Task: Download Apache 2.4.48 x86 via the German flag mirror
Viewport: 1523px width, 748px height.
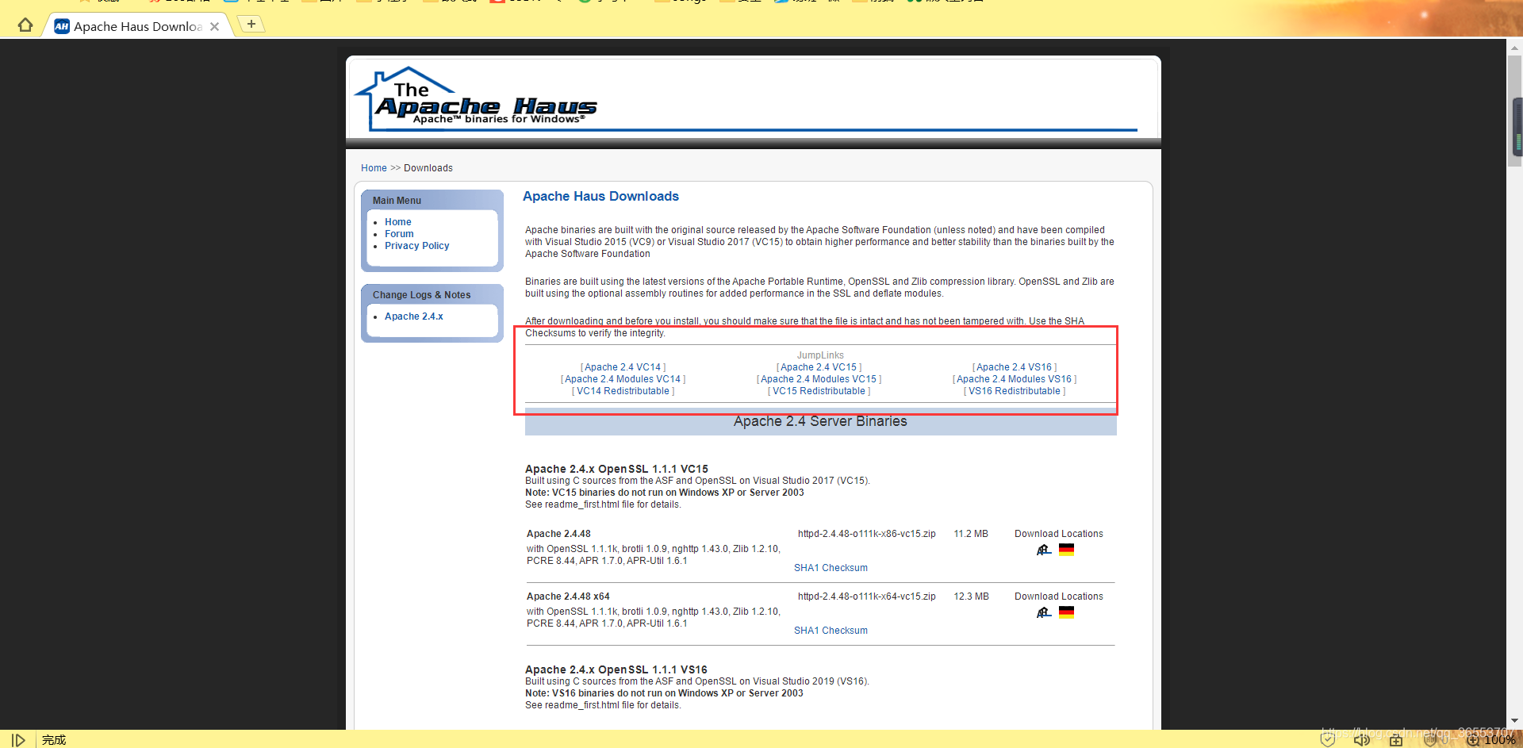Action: click(1066, 550)
